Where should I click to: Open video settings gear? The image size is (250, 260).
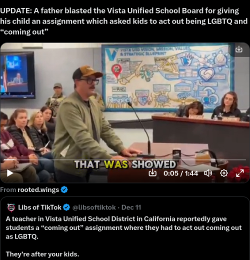tap(223, 173)
